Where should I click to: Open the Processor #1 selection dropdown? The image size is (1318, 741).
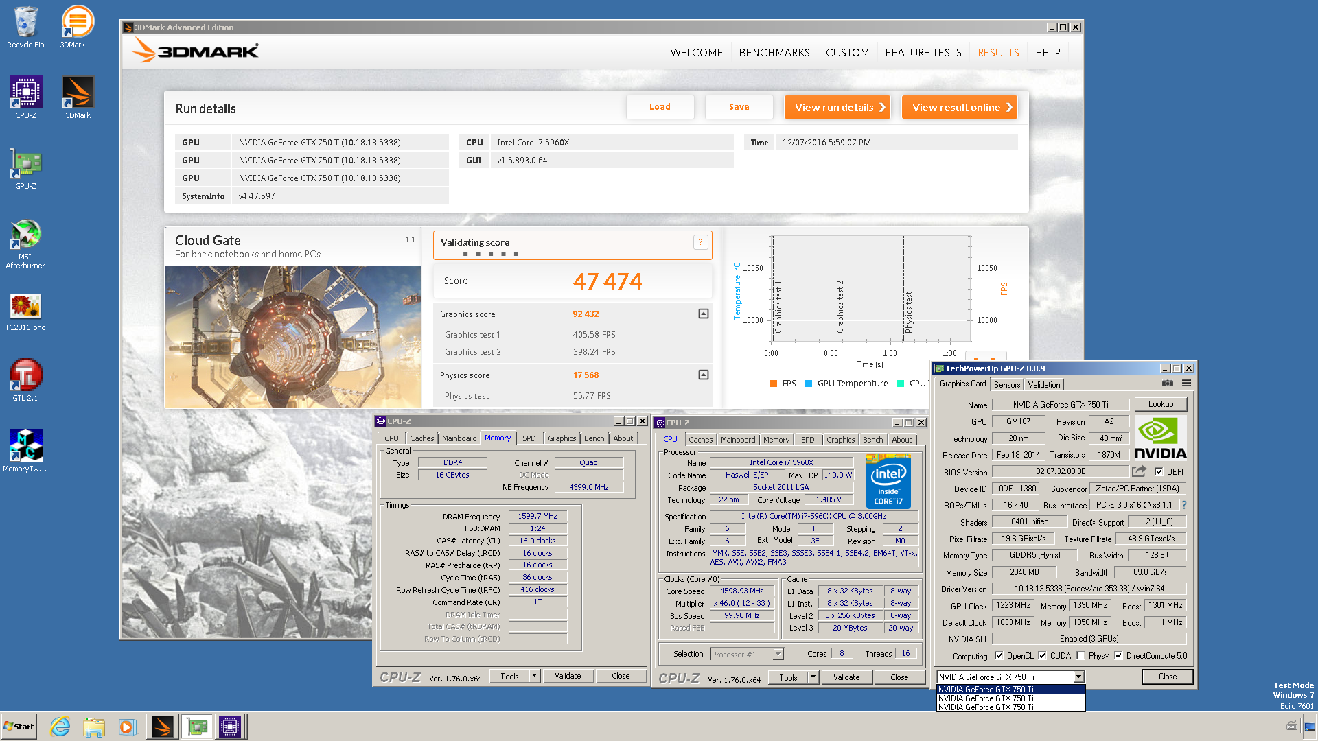(x=778, y=654)
